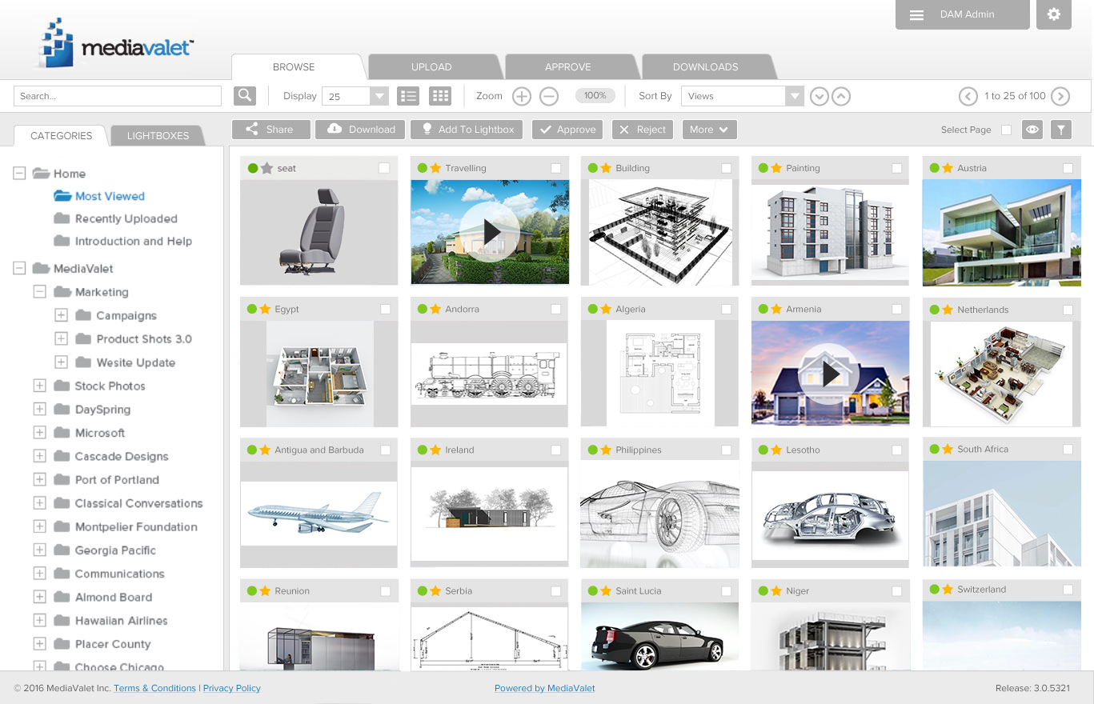
Task: Switch to the Downloads tab
Action: (705, 67)
